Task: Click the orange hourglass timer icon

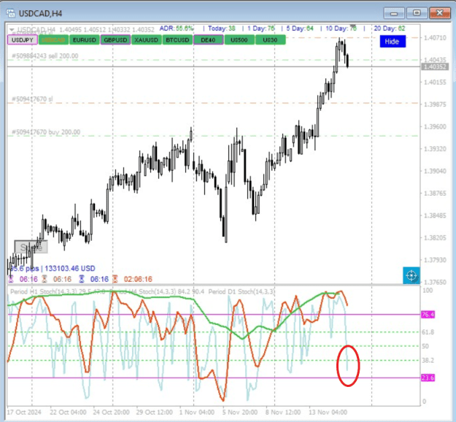Action: point(45,279)
